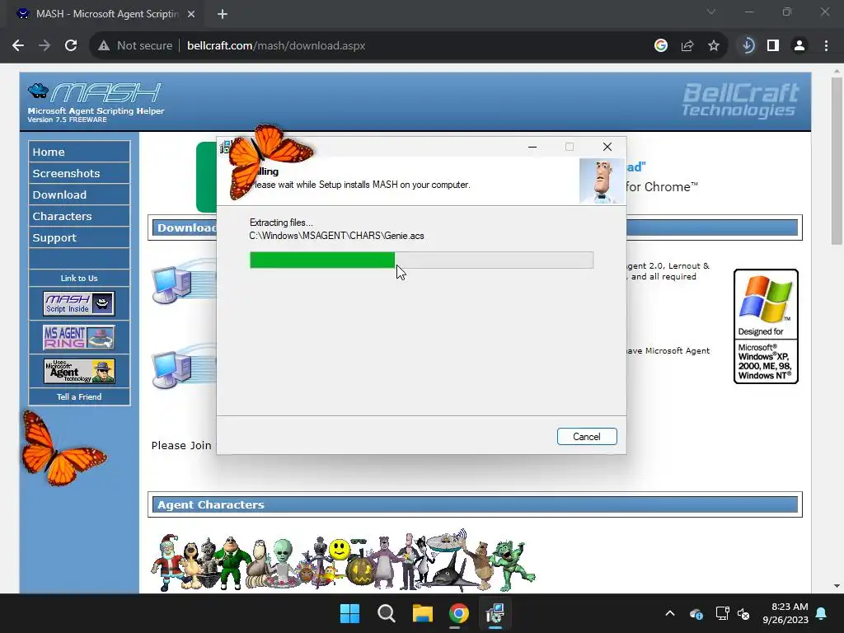Viewport: 844px width, 633px height.
Task: Close the setup dialog window
Action: pyautogui.click(x=607, y=147)
